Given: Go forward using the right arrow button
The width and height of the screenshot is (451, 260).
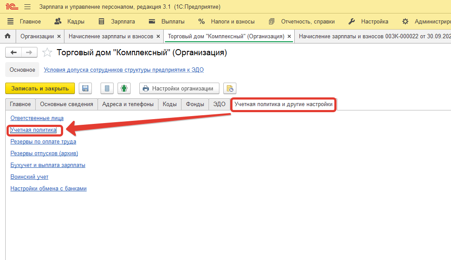Looking at the screenshot, I should point(29,53).
